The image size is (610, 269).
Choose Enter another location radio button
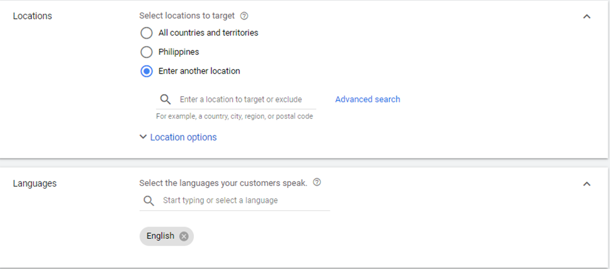pyautogui.click(x=146, y=71)
